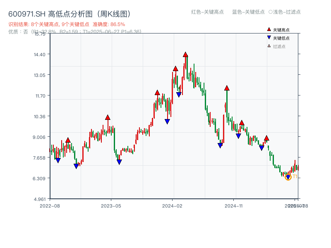Click the blue low triangle near 9.0 after 2024-11
The height and width of the screenshot is (248, 331).
[x=238, y=136]
